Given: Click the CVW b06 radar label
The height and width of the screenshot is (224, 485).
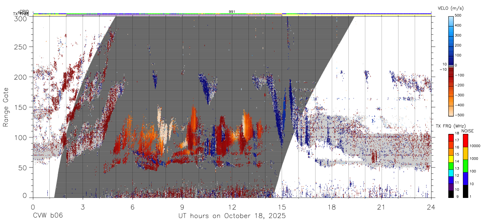Looking at the screenshot, I should 47,216.
